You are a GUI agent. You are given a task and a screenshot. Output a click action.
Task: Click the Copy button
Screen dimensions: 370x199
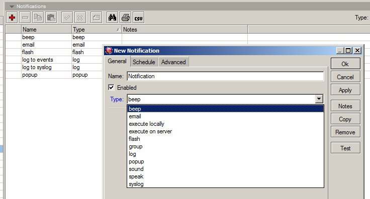point(345,119)
